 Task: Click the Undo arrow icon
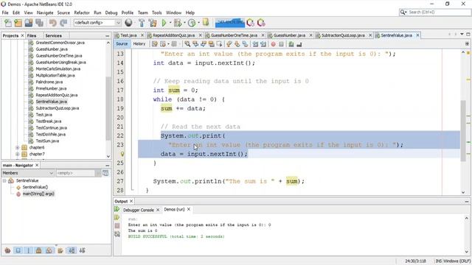tap(52, 23)
